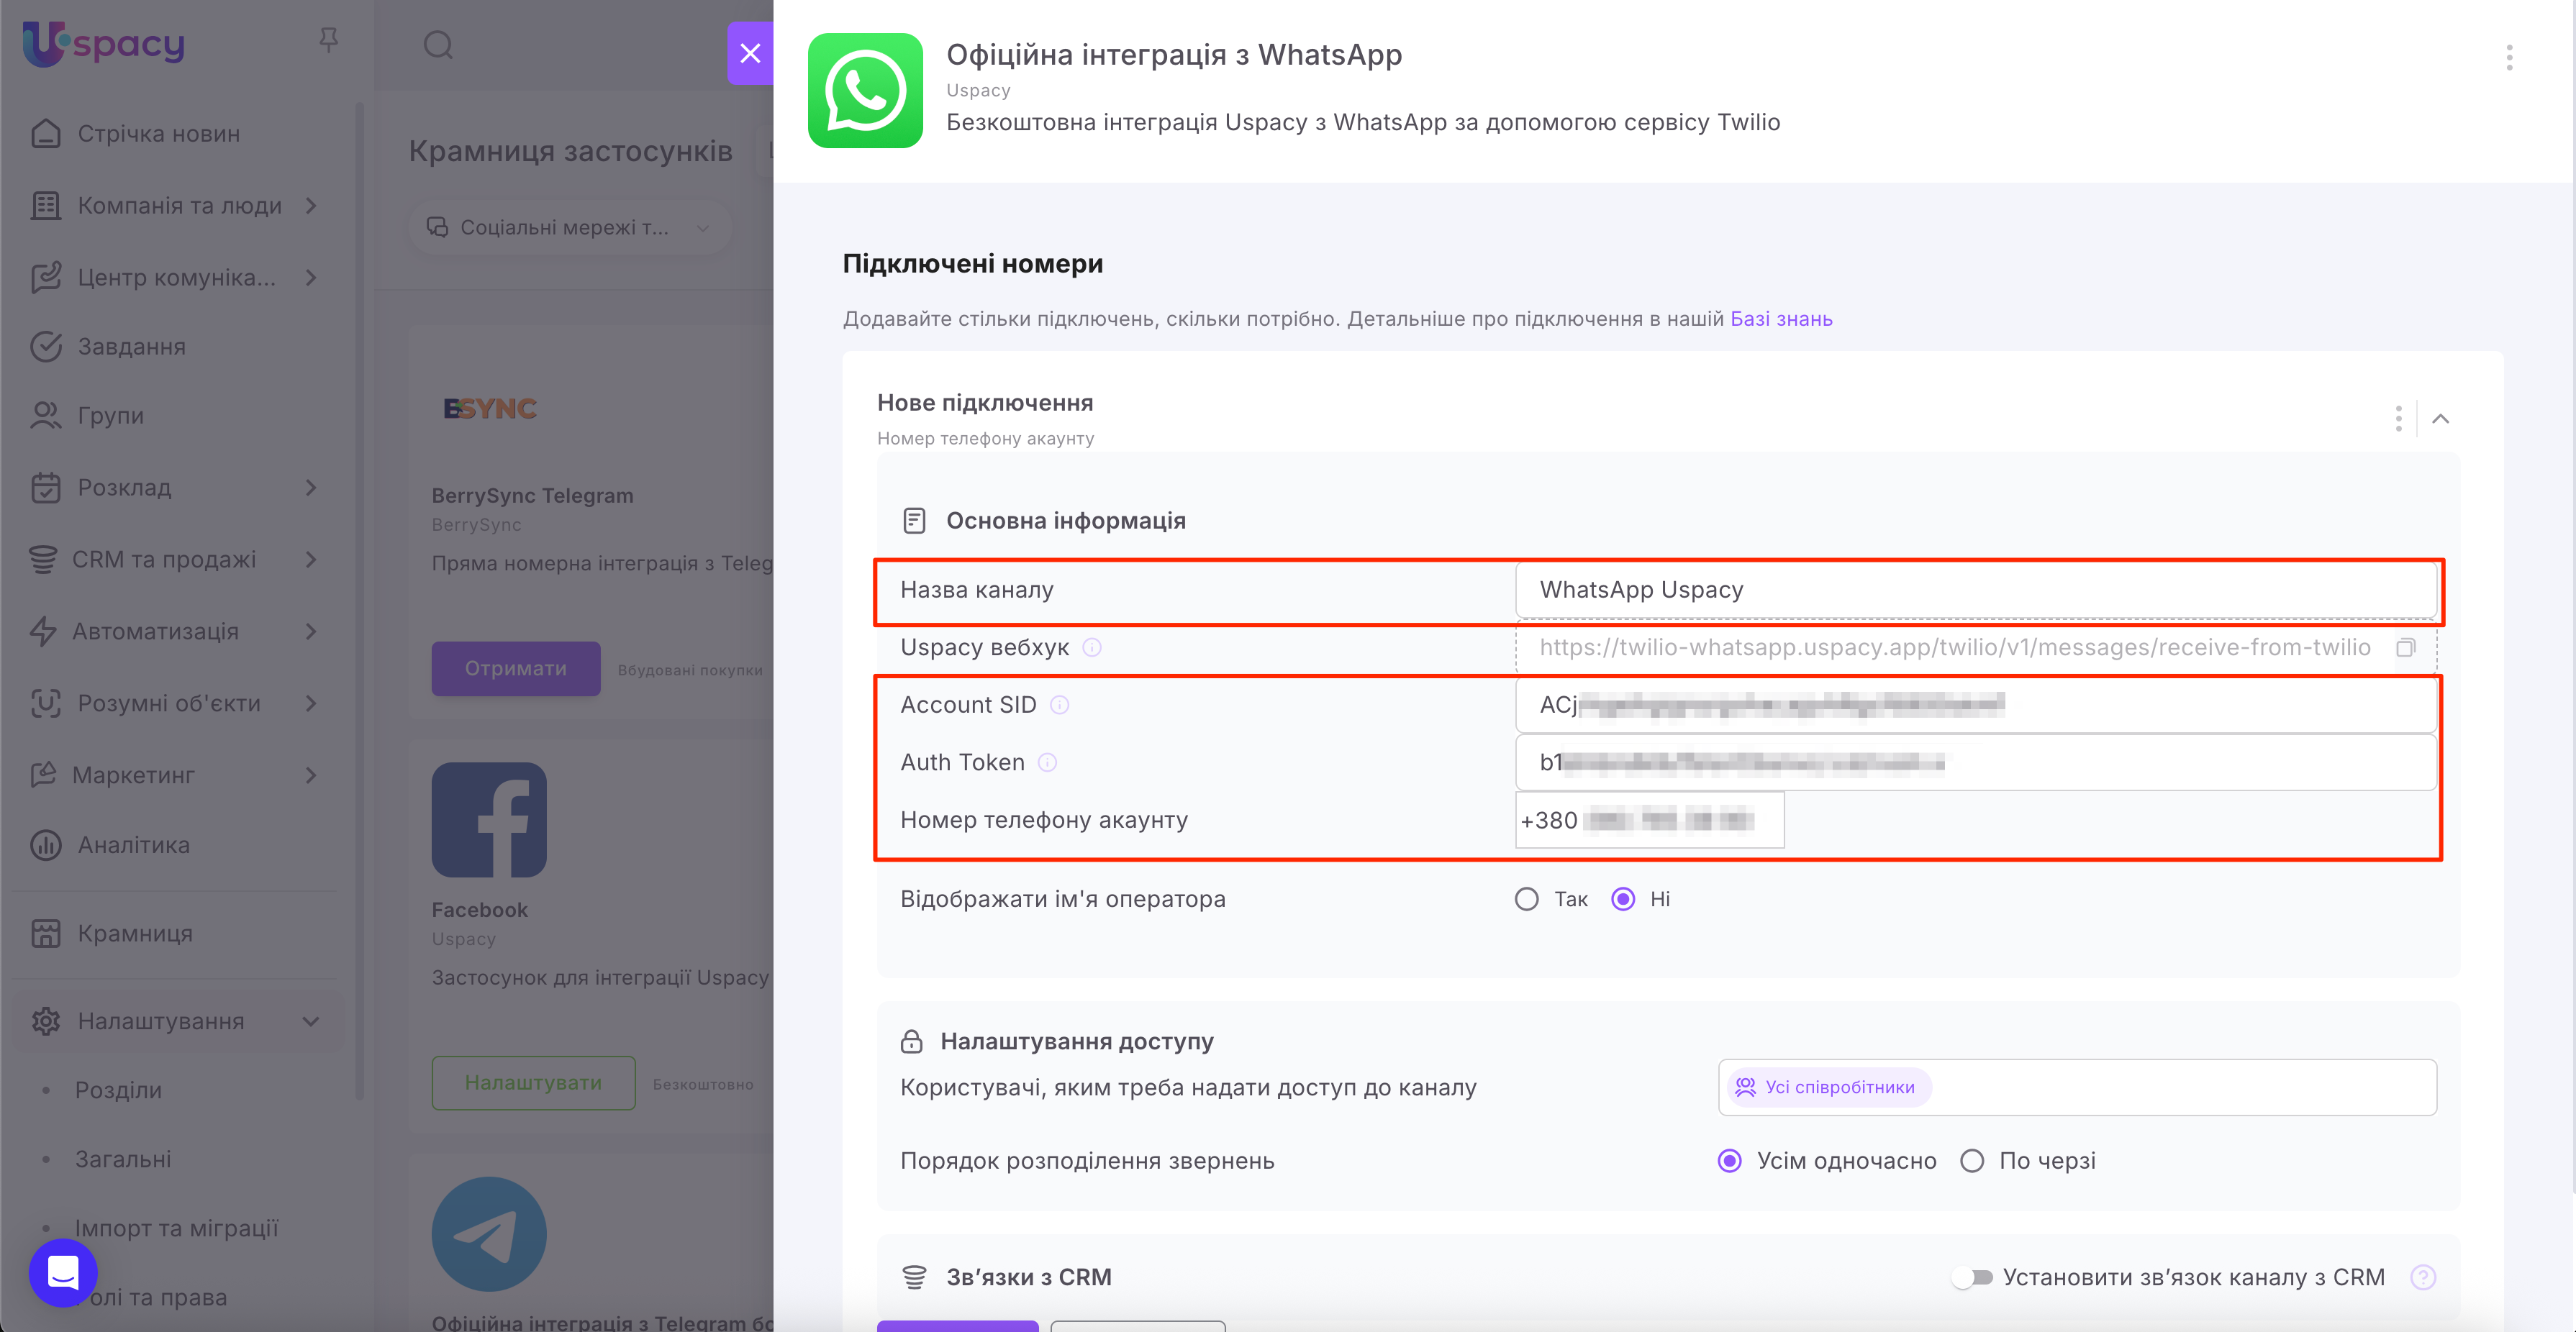This screenshot has height=1332, width=2576.
Task: Click the search magnifier icon
Action: (438, 45)
